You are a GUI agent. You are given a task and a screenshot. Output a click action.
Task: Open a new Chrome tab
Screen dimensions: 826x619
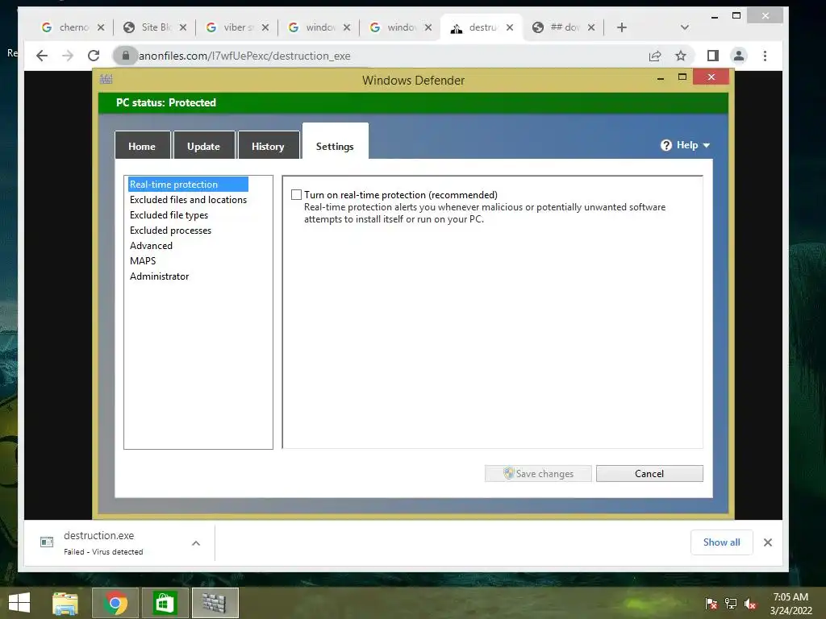point(622,27)
